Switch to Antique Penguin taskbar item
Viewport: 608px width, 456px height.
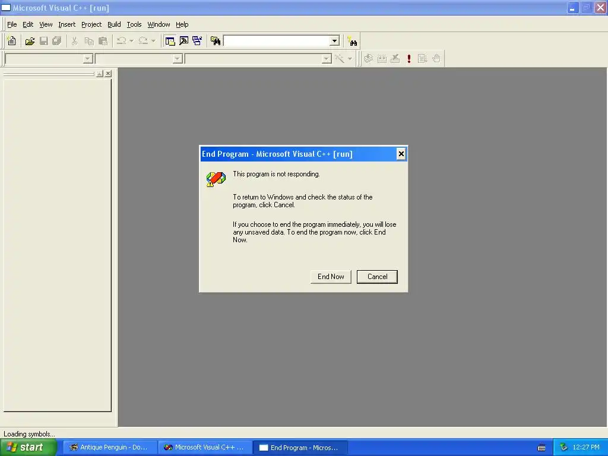(x=110, y=447)
